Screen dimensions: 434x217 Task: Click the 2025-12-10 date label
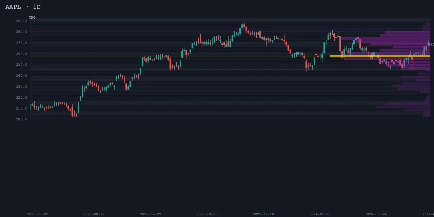tap(263, 214)
